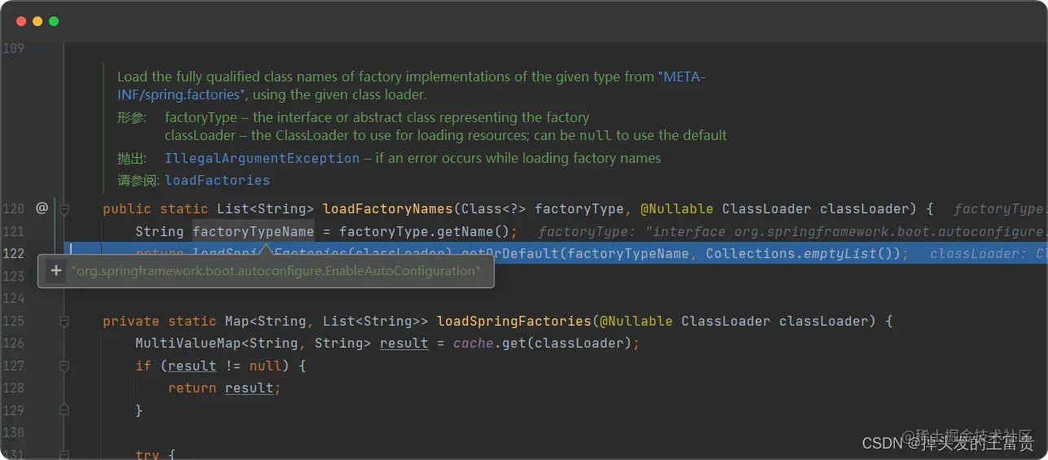
Task: Click the @ gutter icon on line 120
Action: point(42,208)
